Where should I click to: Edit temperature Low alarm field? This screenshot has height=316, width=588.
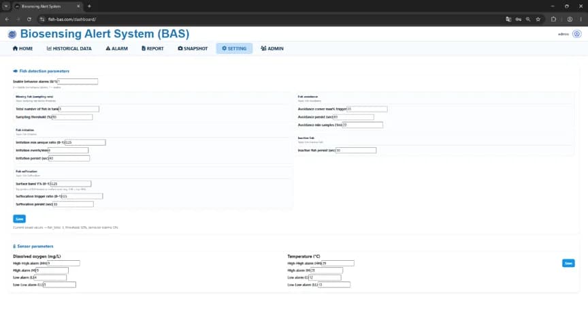click(325, 277)
